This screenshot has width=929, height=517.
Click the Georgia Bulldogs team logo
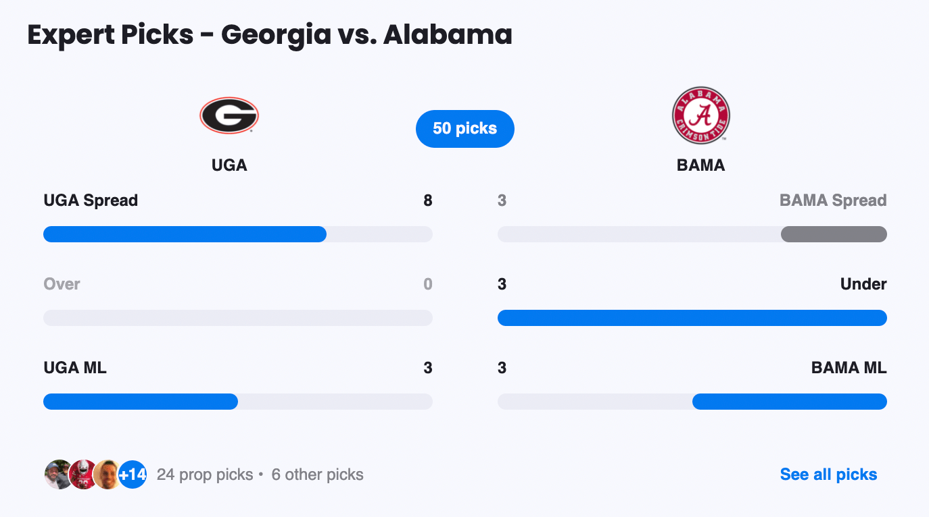(229, 115)
